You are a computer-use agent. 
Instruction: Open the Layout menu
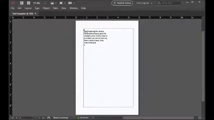[x=28, y=8]
